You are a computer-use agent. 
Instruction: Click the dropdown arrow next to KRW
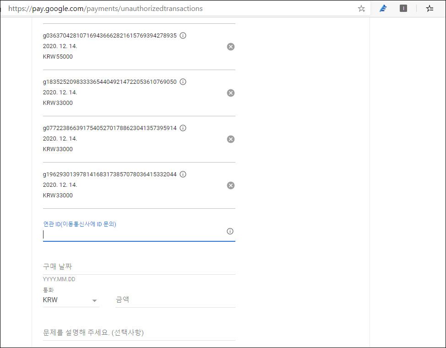[x=95, y=301]
